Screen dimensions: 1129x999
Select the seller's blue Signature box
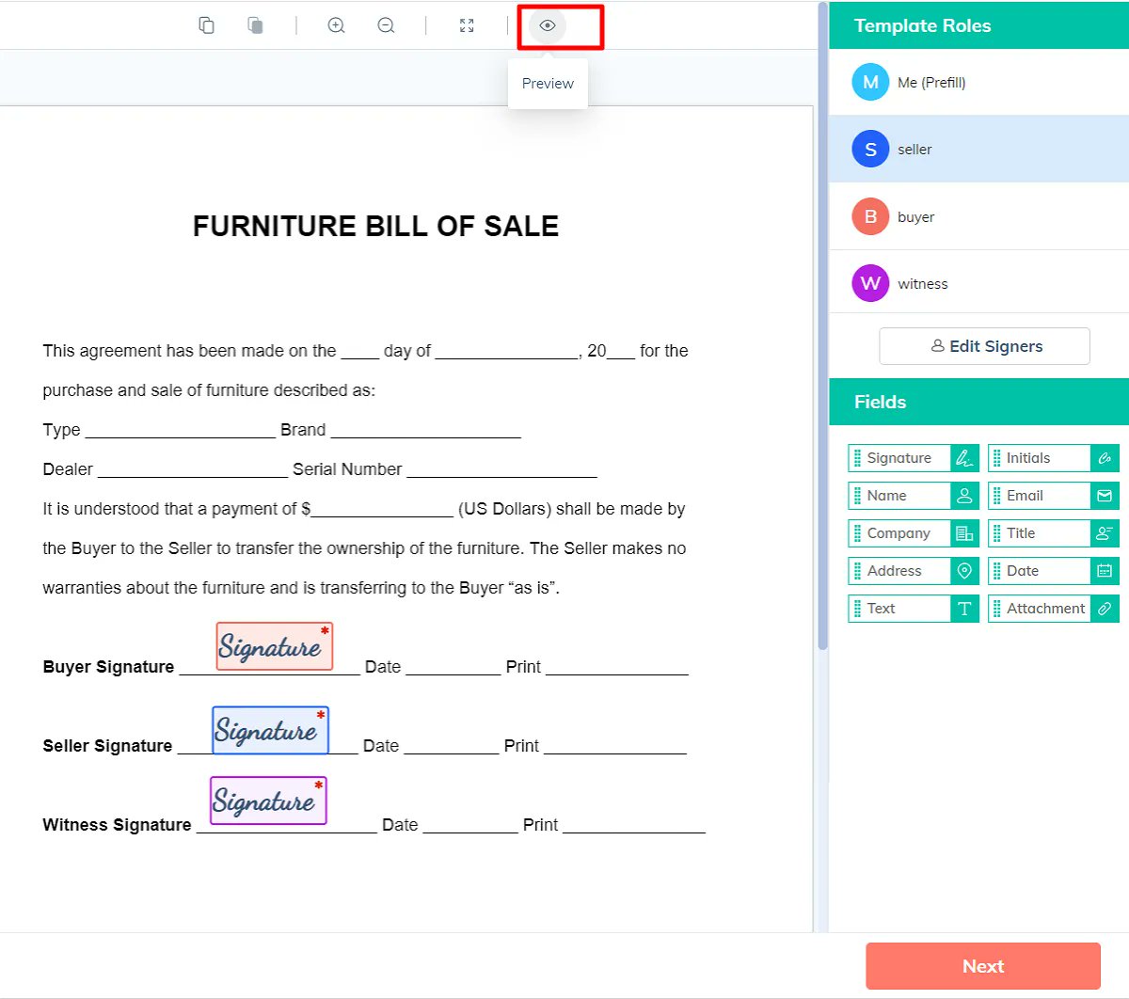click(270, 730)
